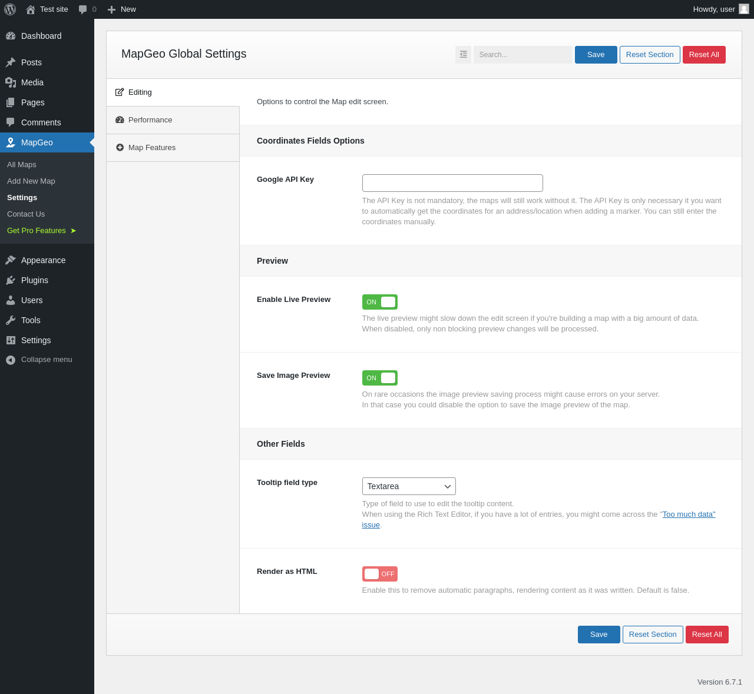Open Appearance via the paintbrush icon
Image resolution: width=754 pixels, height=694 pixels.
[11, 260]
